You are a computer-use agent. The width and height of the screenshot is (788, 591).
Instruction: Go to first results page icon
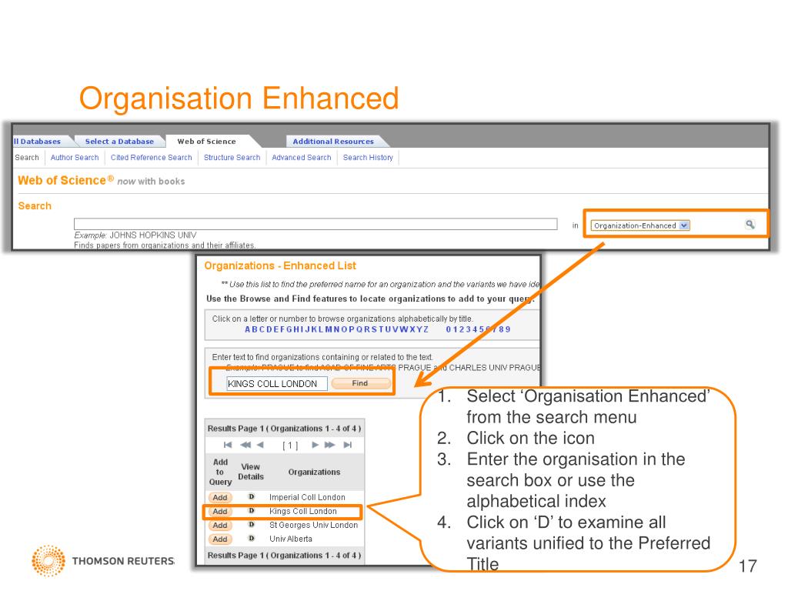(x=228, y=445)
